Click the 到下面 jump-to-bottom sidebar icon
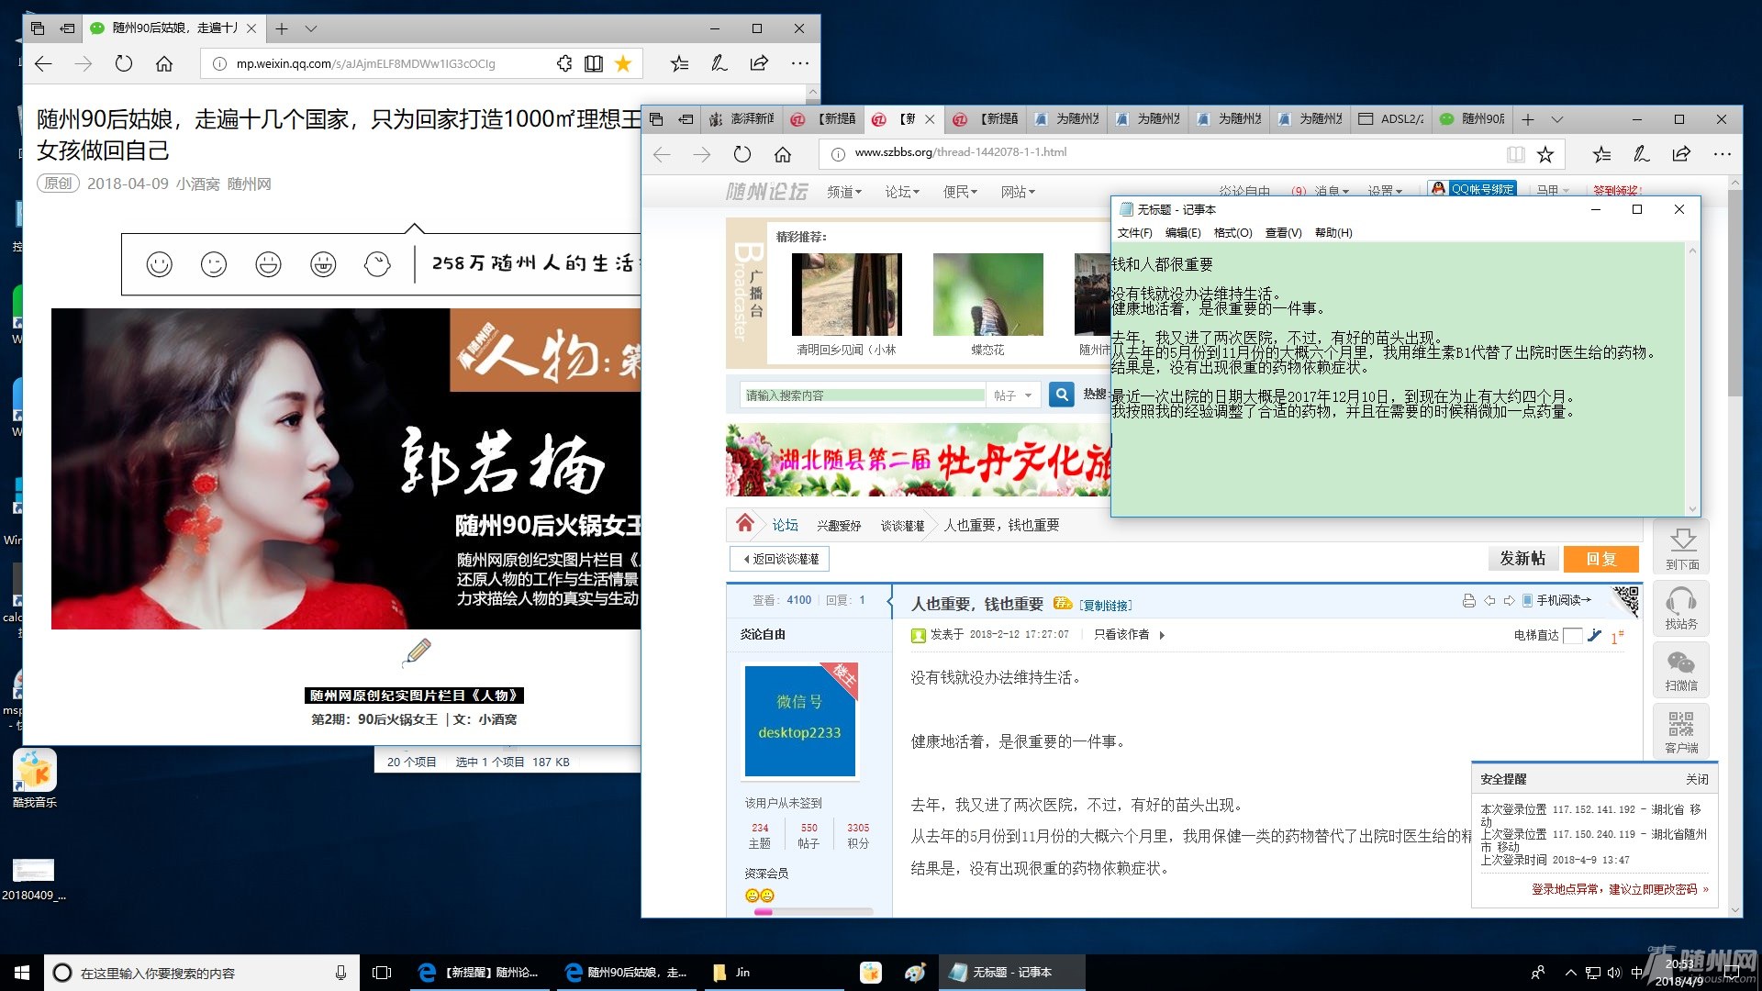 1681,548
